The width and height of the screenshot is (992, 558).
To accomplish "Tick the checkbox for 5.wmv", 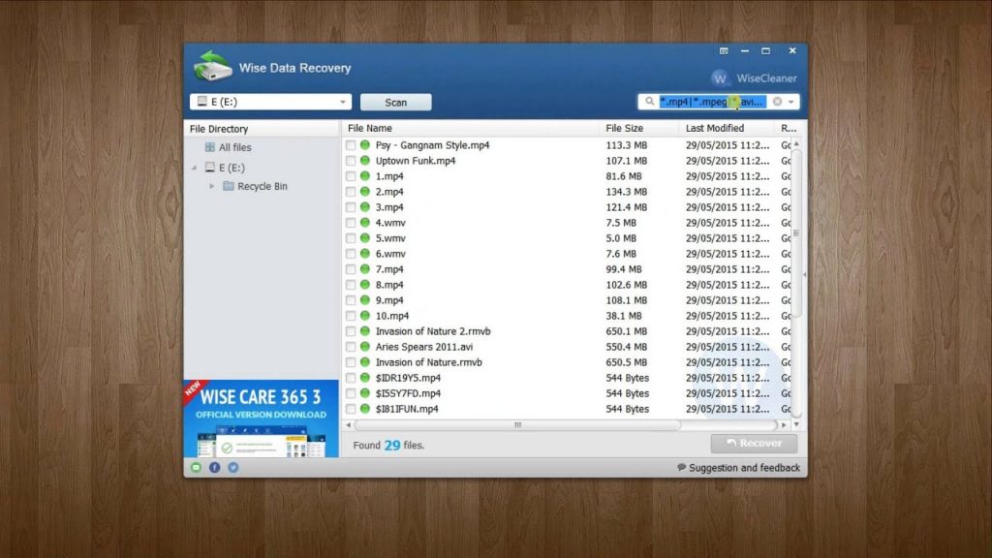I will tap(351, 238).
